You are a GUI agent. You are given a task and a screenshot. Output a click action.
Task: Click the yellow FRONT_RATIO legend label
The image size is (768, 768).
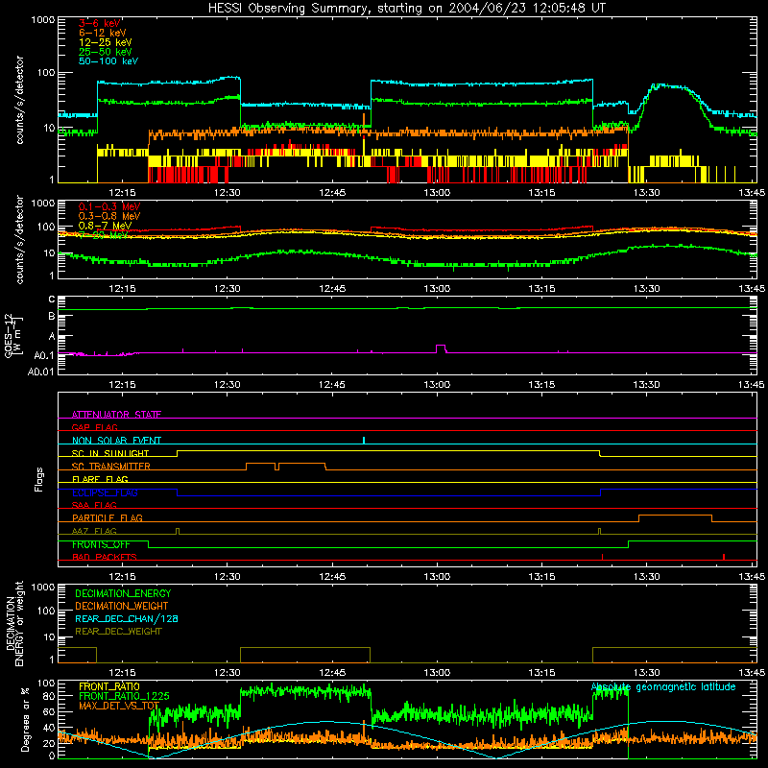click(109, 686)
